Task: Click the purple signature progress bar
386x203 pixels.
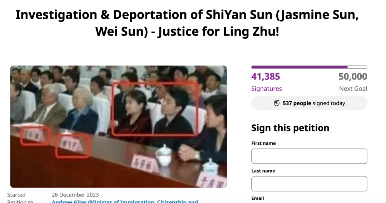Action: click(x=309, y=67)
